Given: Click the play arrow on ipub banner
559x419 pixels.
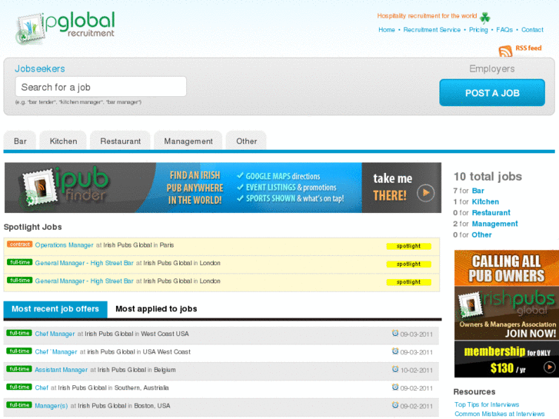Looking at the screenshot, I should click(x=426, y=193).
